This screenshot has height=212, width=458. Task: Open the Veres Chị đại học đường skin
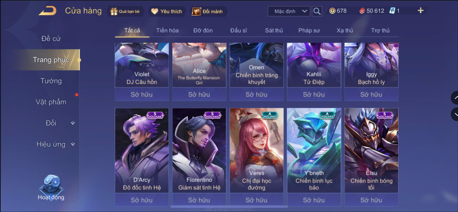click(x=256, y=150)
